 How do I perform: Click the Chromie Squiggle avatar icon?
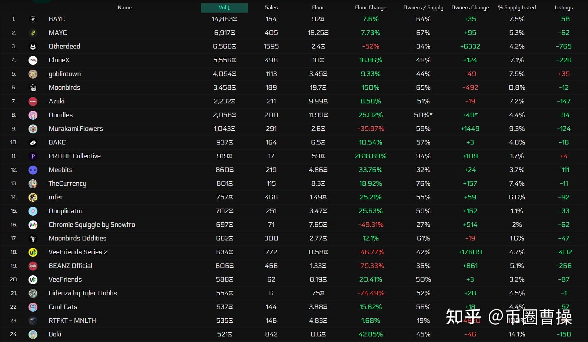point(33,225)
